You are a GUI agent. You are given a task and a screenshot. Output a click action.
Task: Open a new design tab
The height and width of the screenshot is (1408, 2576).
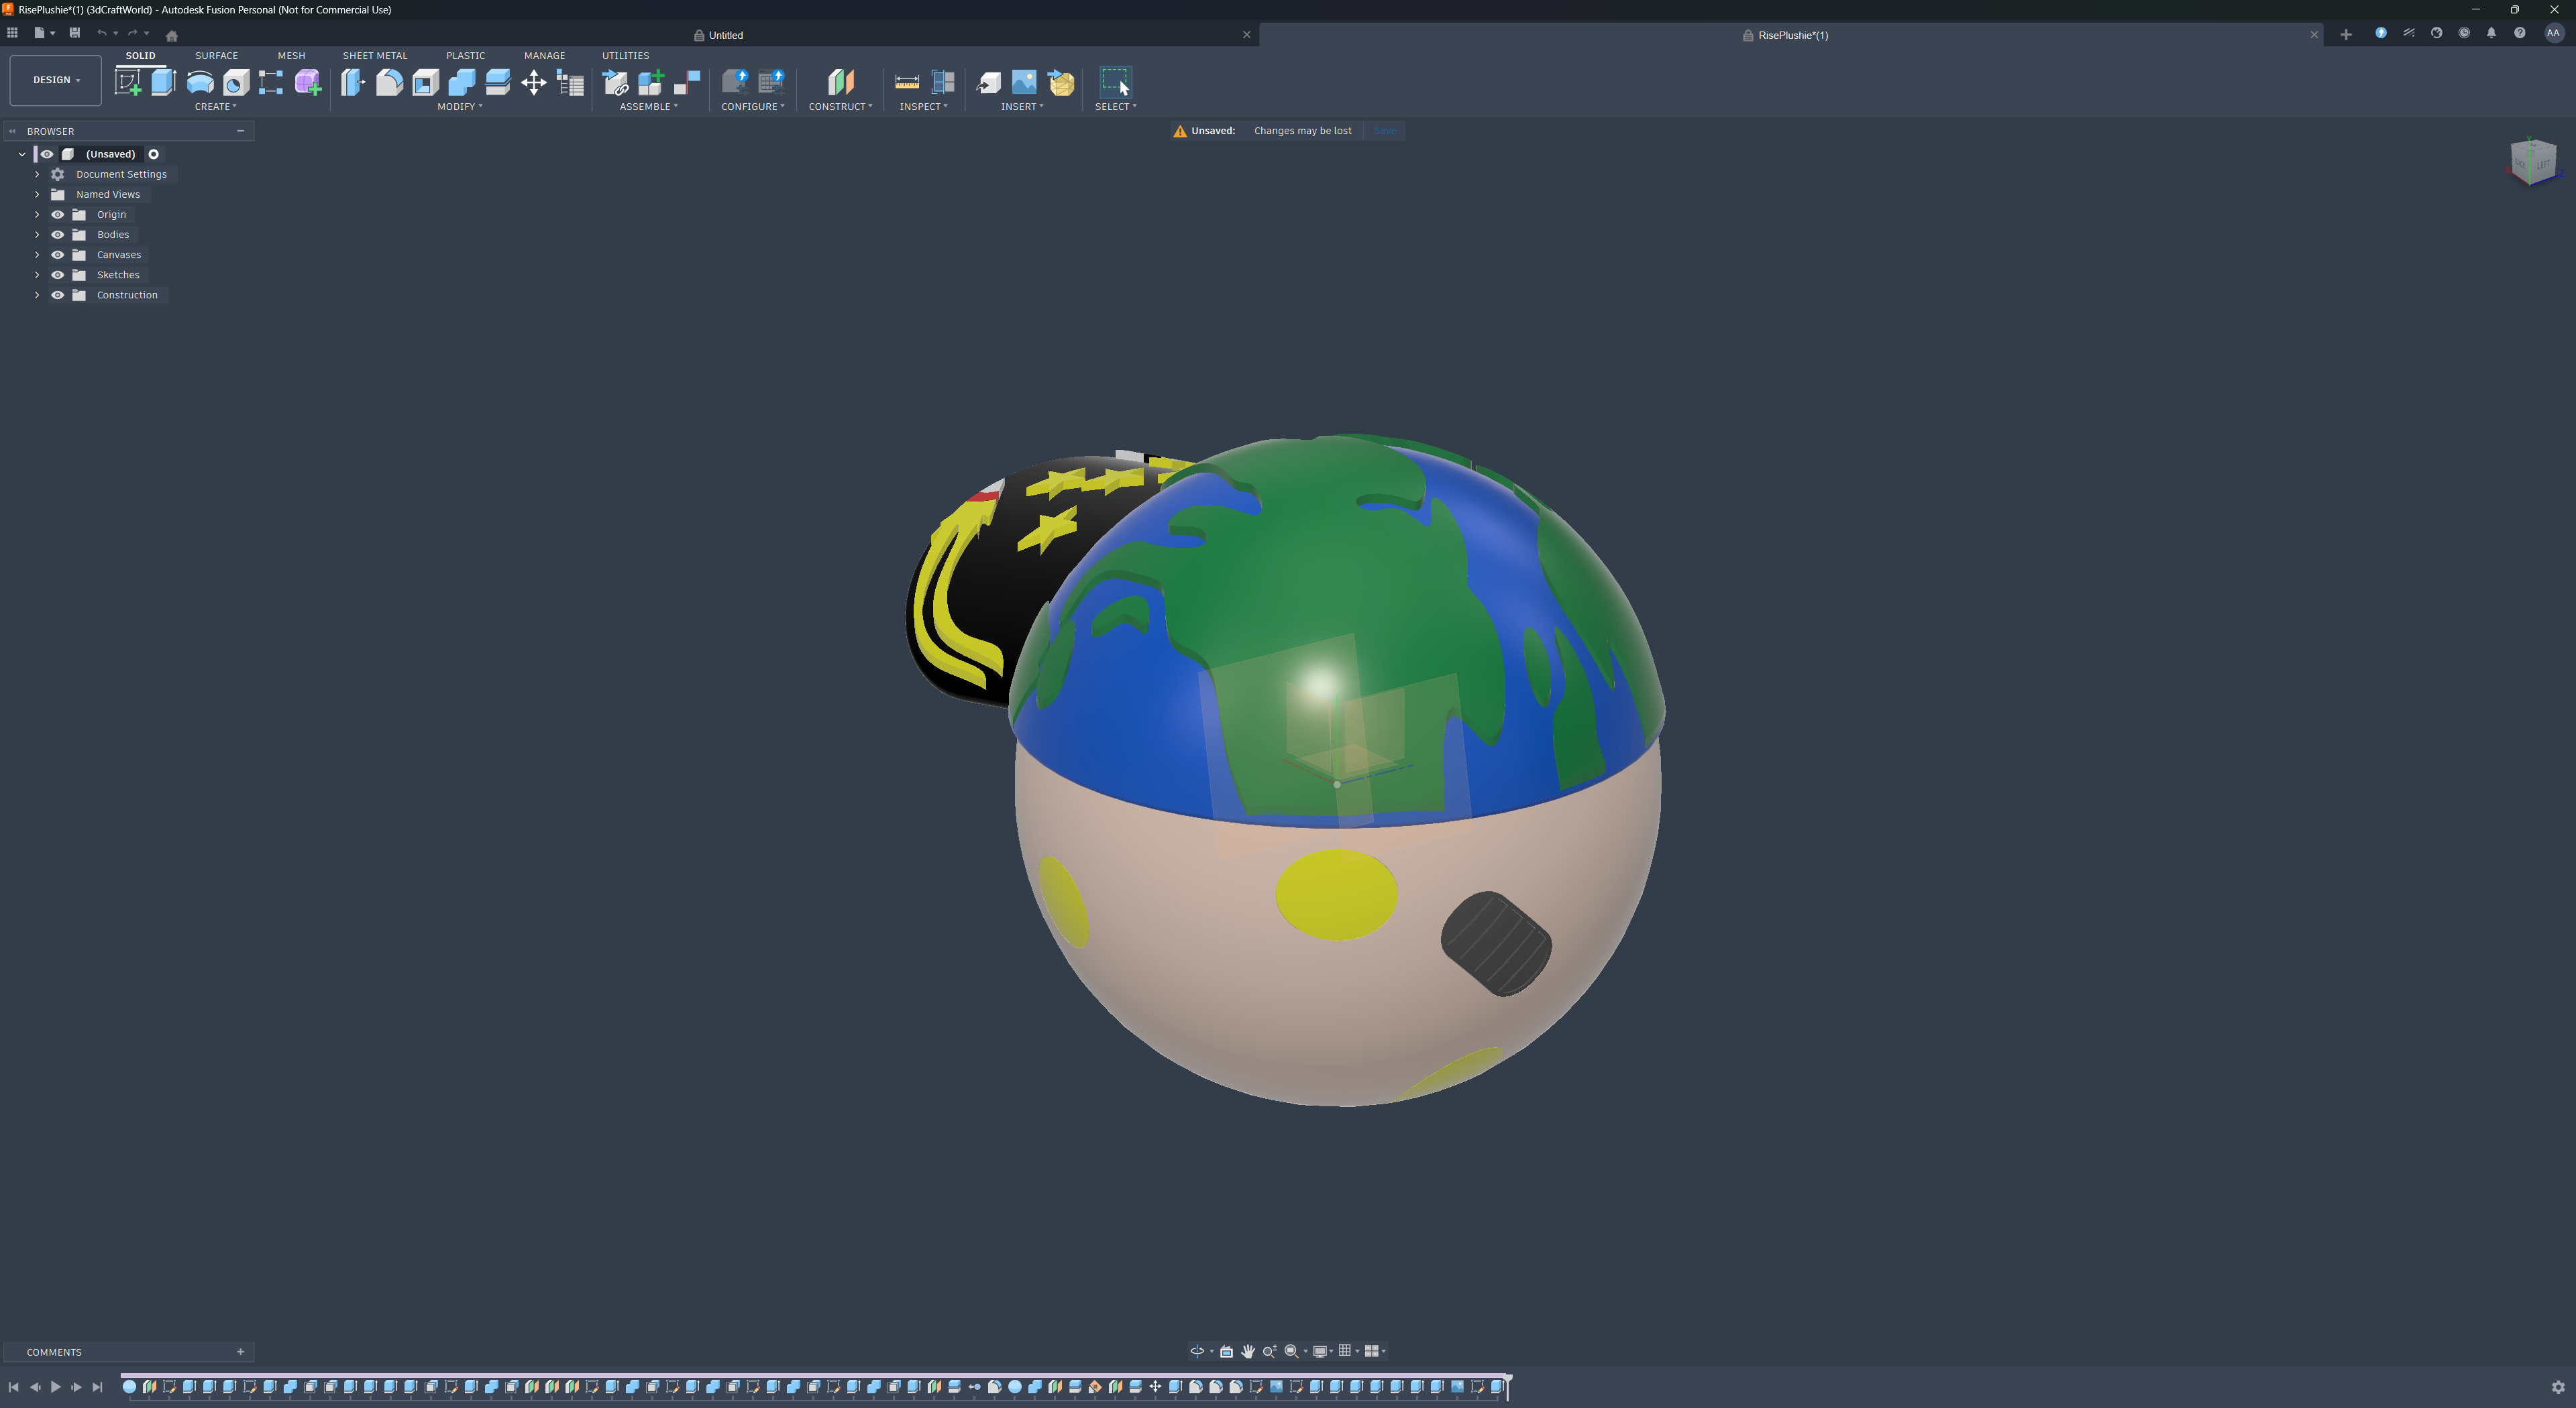[x=2346, y=35]
